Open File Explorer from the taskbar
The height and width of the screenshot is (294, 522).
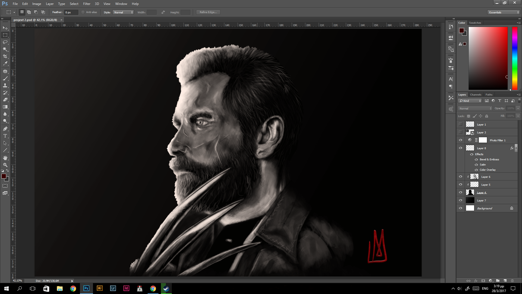[60, 288]
